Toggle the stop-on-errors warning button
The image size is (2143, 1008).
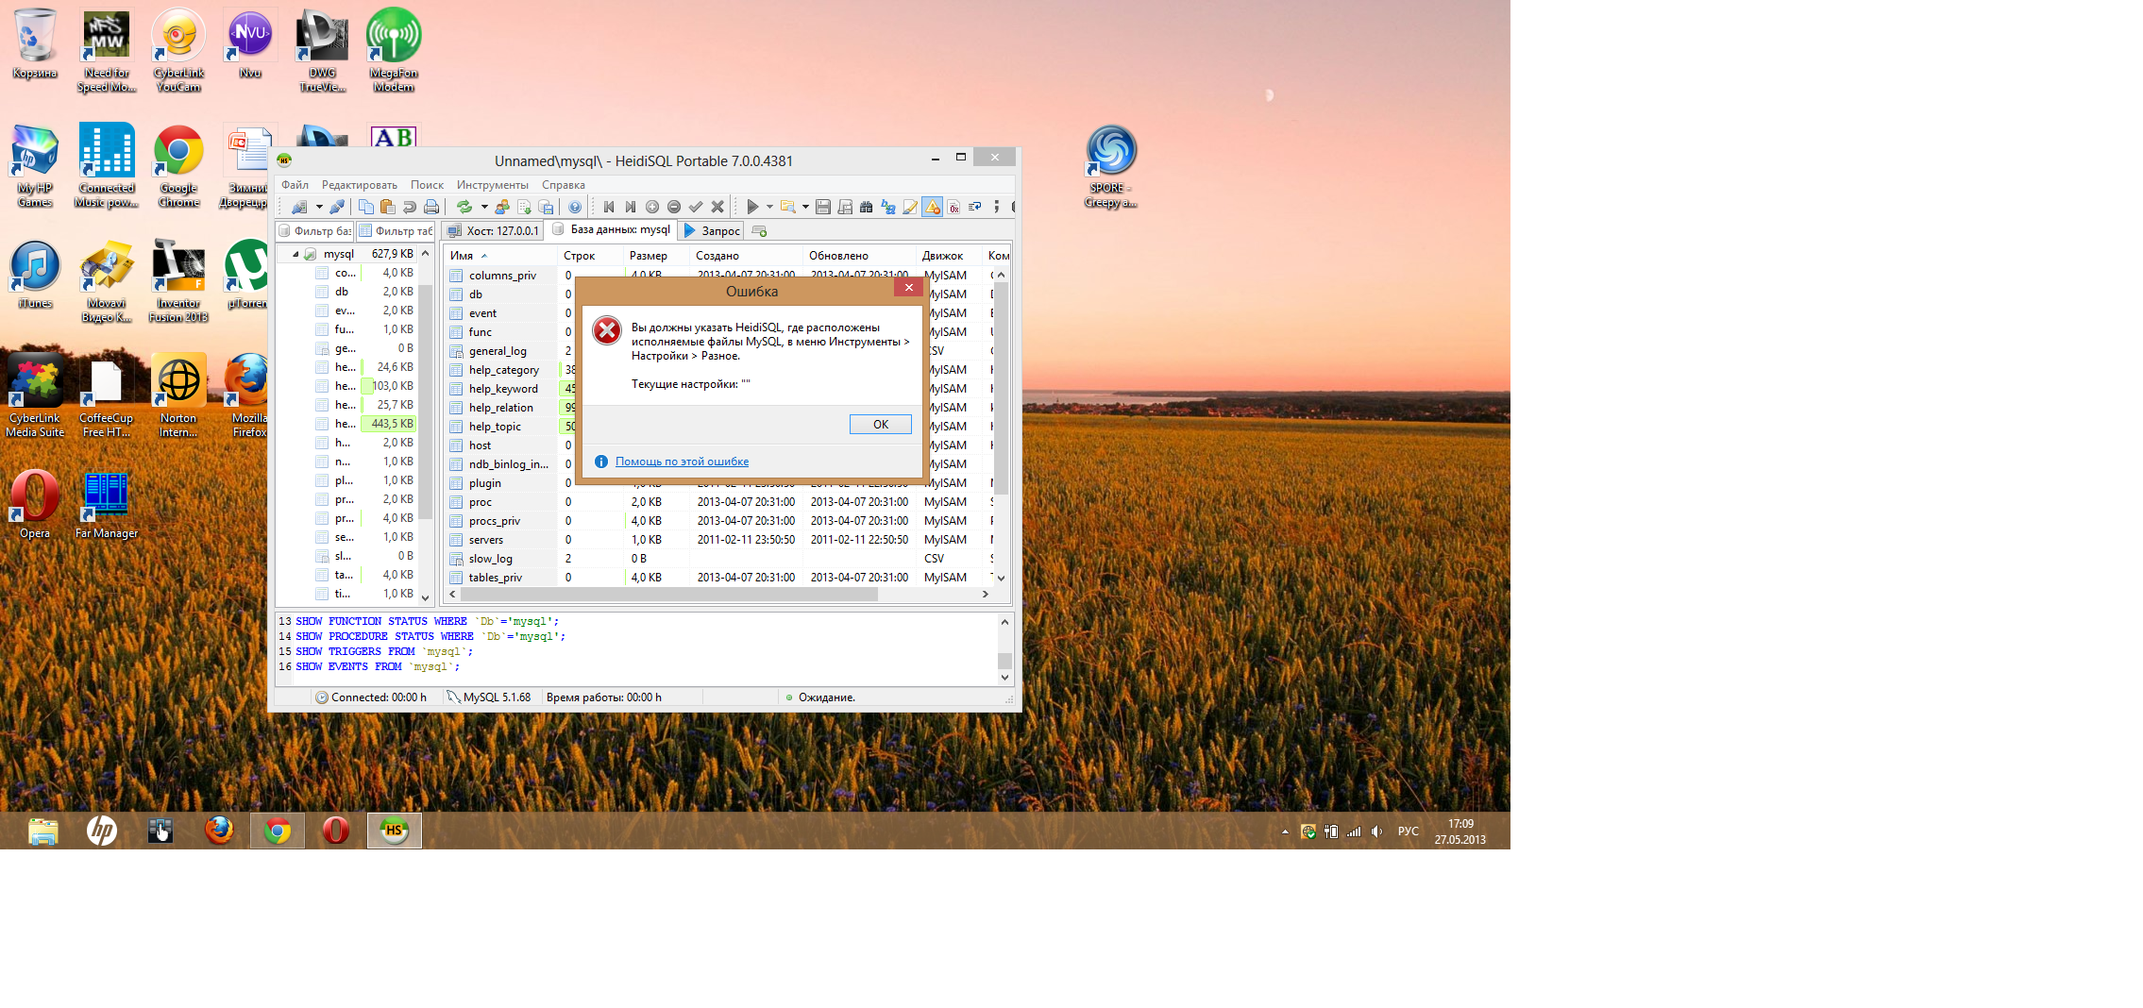point(932,207)
